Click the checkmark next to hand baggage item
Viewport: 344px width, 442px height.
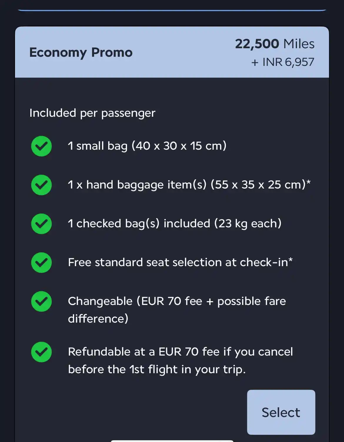coord(41,185)
